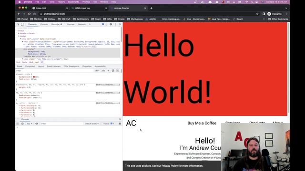Screen dimensions: 305x171
Task: Switch to the Elements tab
Action: click(32, 24)
